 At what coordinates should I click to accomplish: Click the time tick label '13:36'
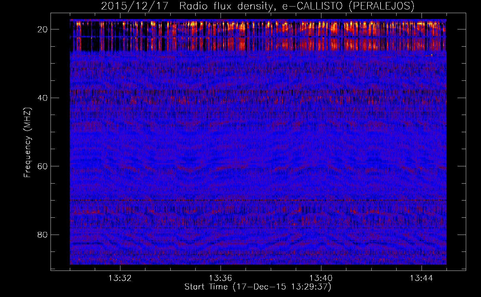point(221,278)
